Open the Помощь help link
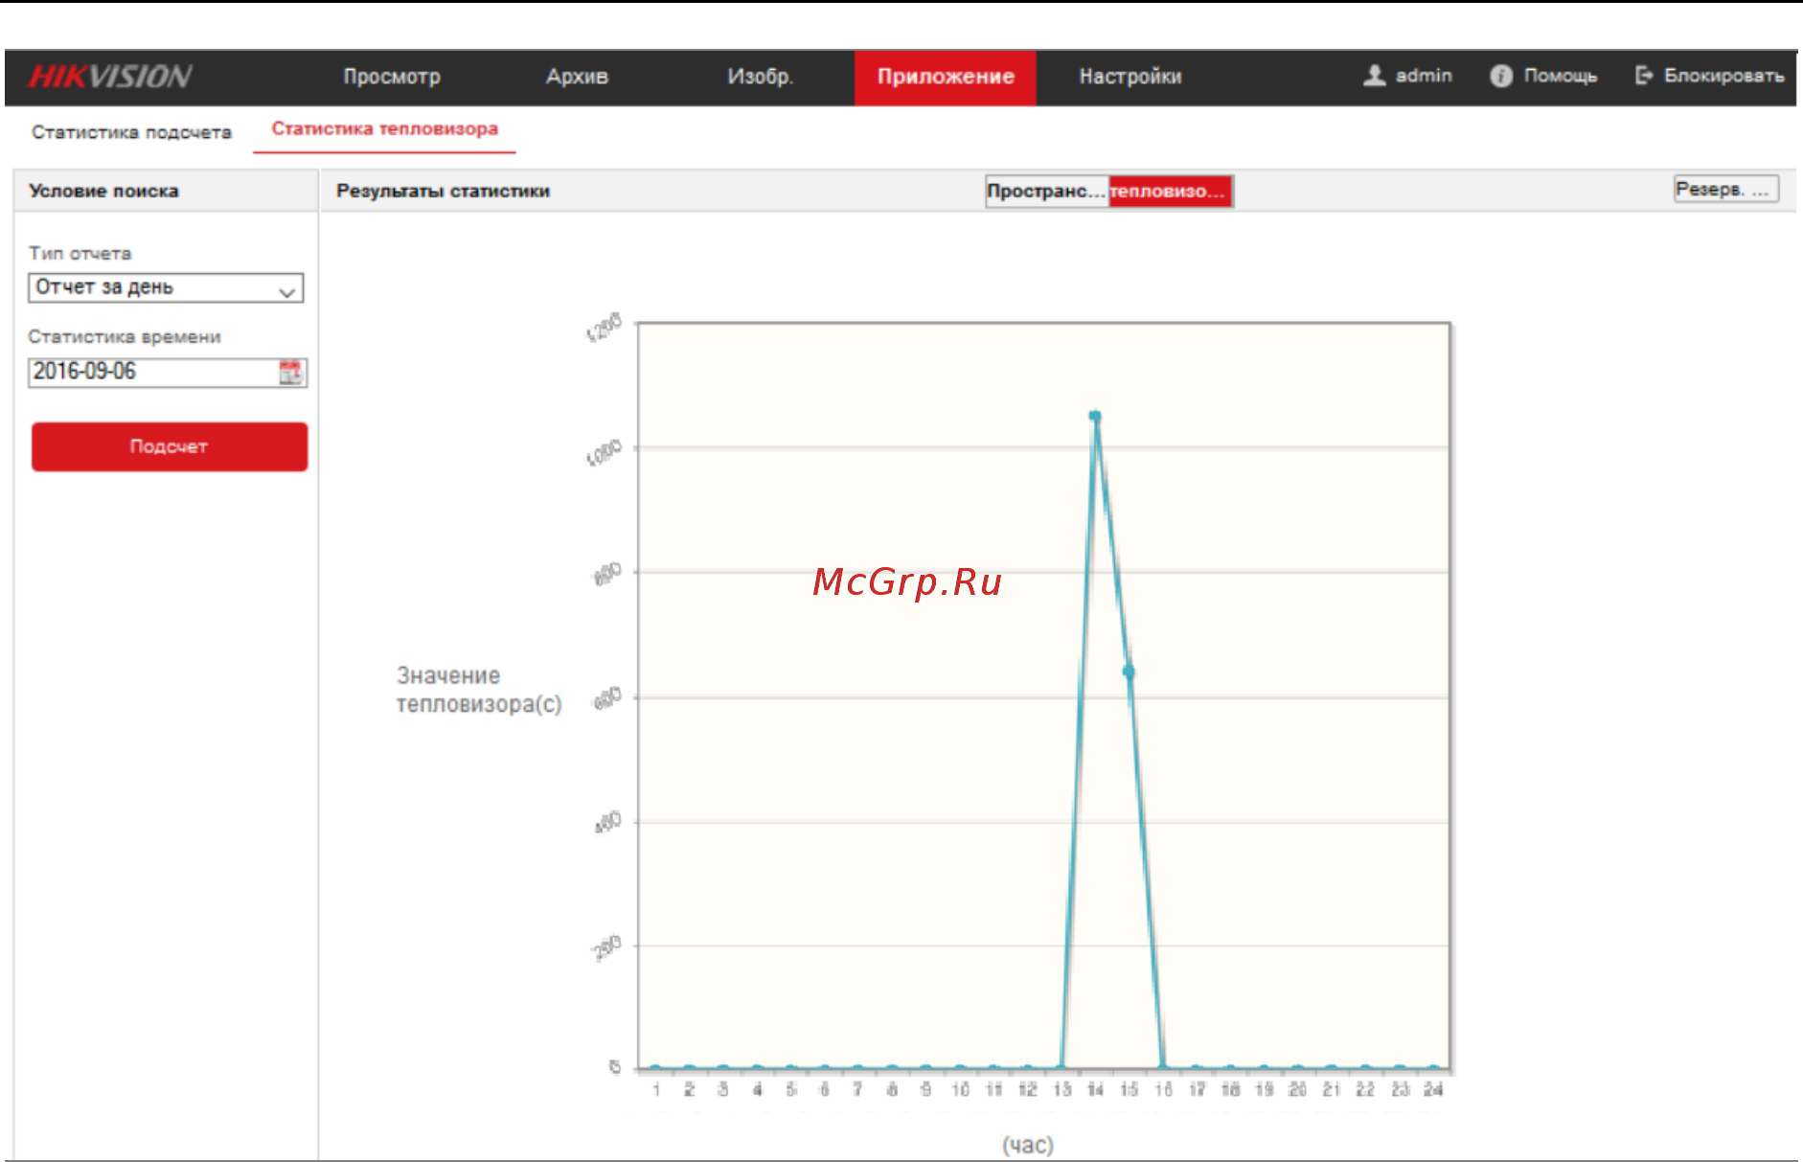The image size is (1803, 1162). coord(1561,76)
